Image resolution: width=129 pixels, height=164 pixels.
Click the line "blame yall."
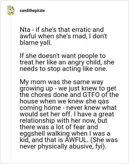point(36,43)
